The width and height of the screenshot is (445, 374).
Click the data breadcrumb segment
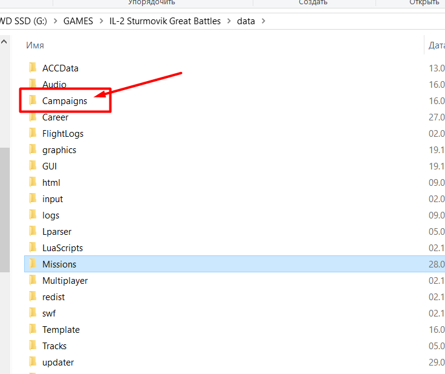(245, 21)
